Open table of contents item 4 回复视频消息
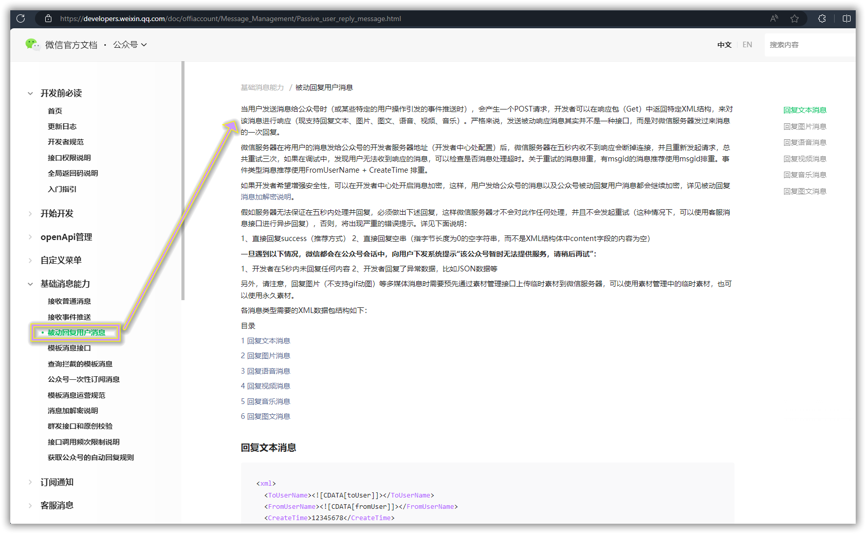866x534 pixels. pyautogui.click(x=266, y=386)
